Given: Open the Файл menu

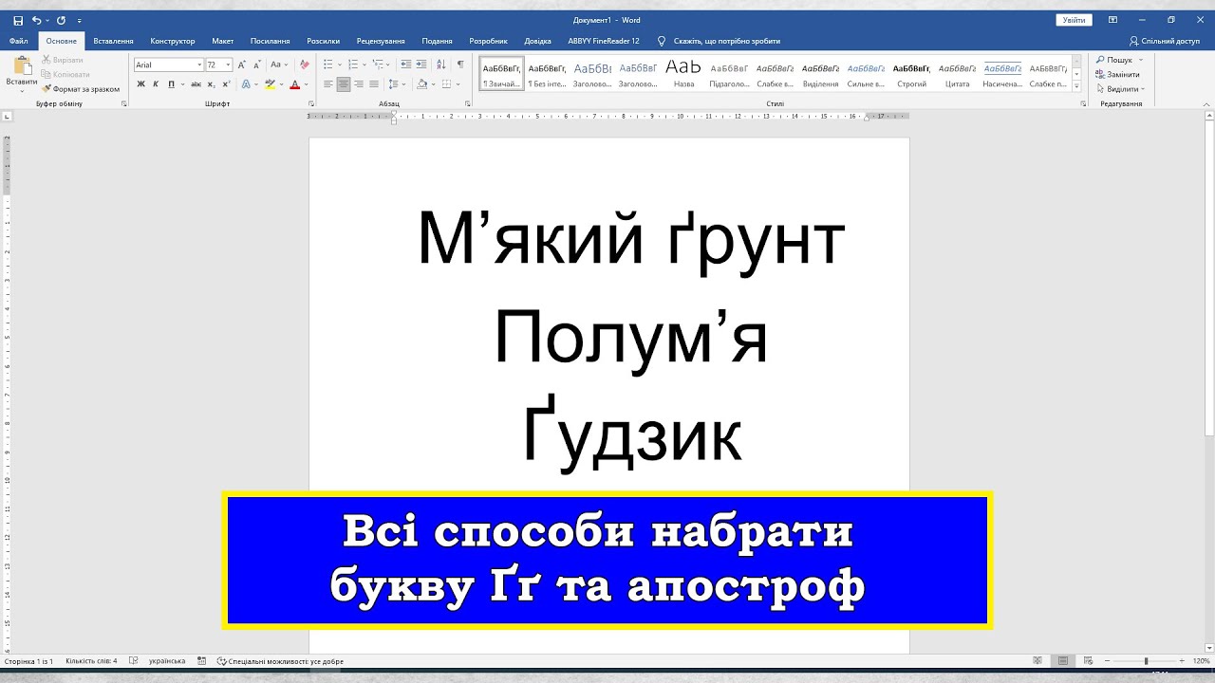Looking at the screenshot, I should coord(18,41).
